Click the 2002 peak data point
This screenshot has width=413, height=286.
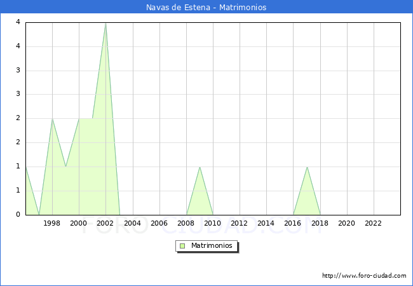click(x=105, y=23)
